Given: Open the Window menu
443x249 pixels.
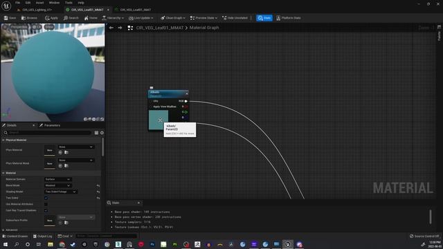Looking at the screenshot, I should click(54, 3).
